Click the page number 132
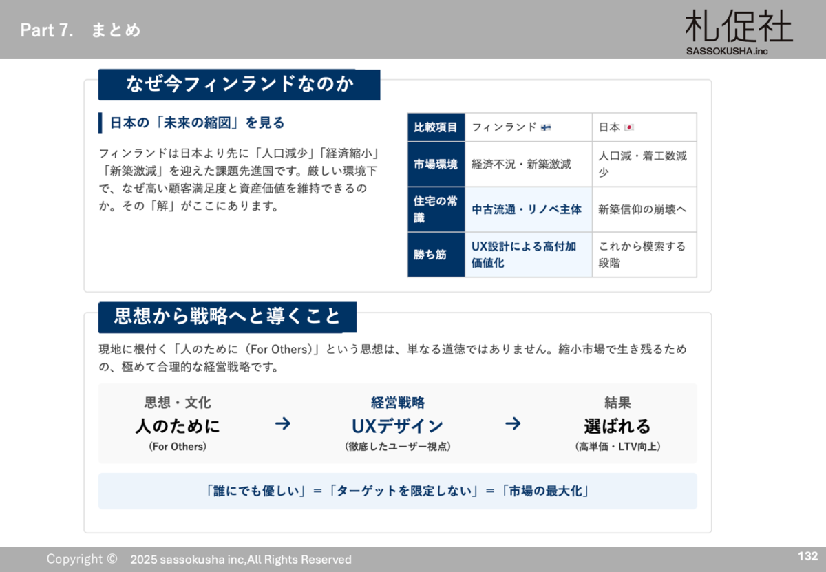This screenshot has height=572, width=826. click(x=807, y=556)
